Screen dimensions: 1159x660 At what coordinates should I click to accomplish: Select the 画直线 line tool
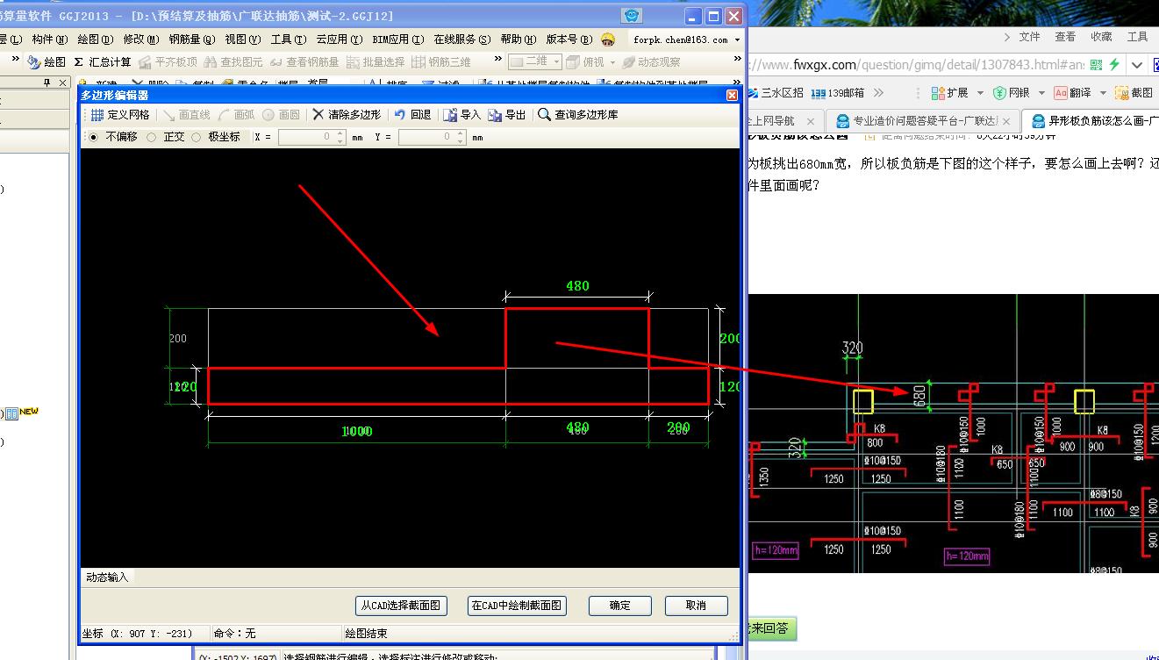186,115
